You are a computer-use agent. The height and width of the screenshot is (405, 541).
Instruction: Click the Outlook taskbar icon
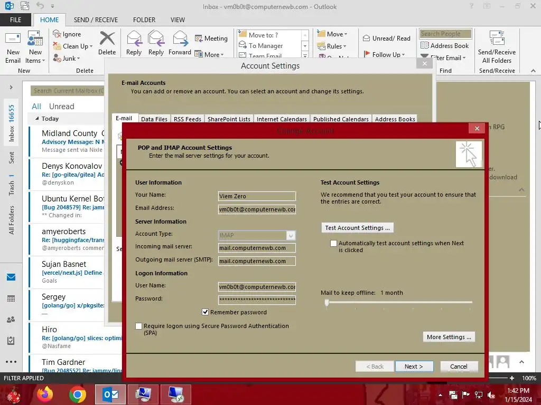coord(110,394)
